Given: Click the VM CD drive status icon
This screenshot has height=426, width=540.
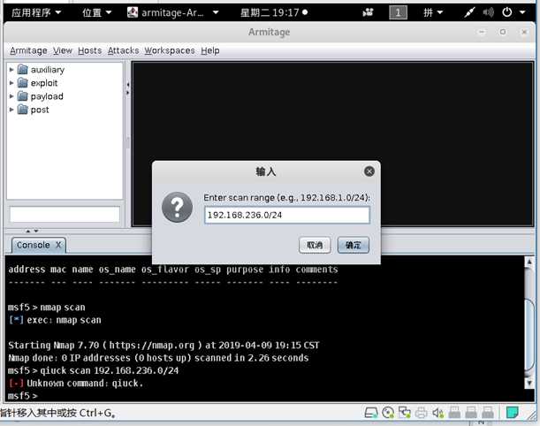Looking at the screenshot, I should (x=388, y=412).
